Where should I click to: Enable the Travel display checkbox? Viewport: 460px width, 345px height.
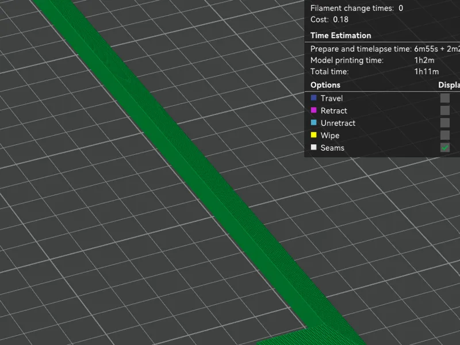[x=444, y=98]
